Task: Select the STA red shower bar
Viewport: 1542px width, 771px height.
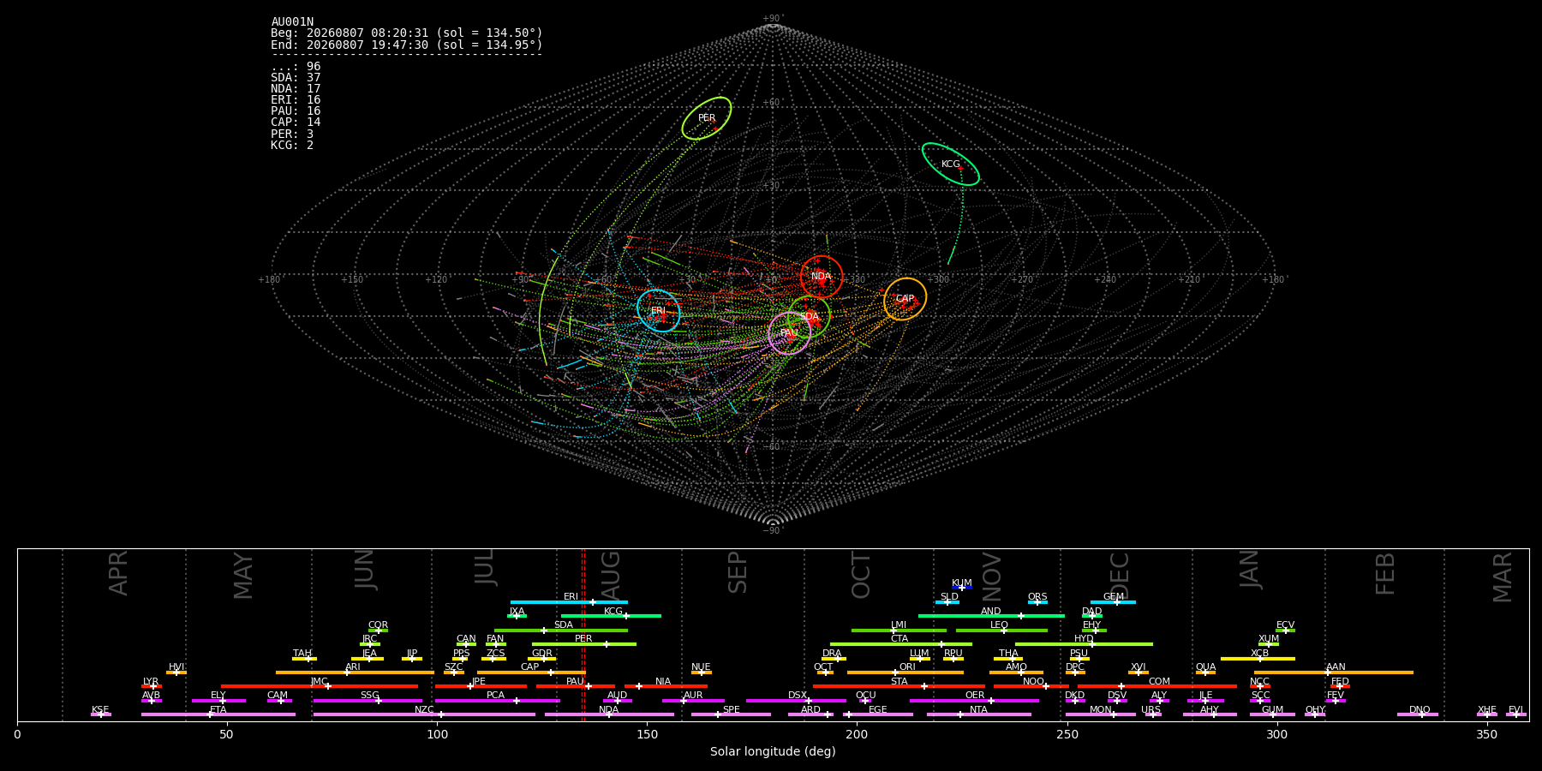Action: pyautogui.click(x=899, y=686)
